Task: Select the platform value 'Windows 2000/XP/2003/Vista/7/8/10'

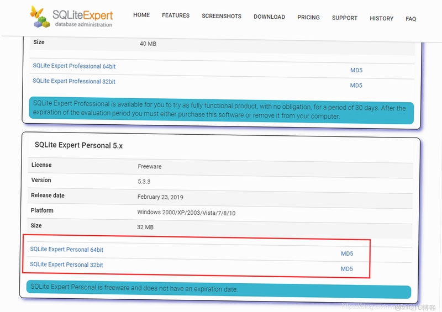Action: (186, 213)
